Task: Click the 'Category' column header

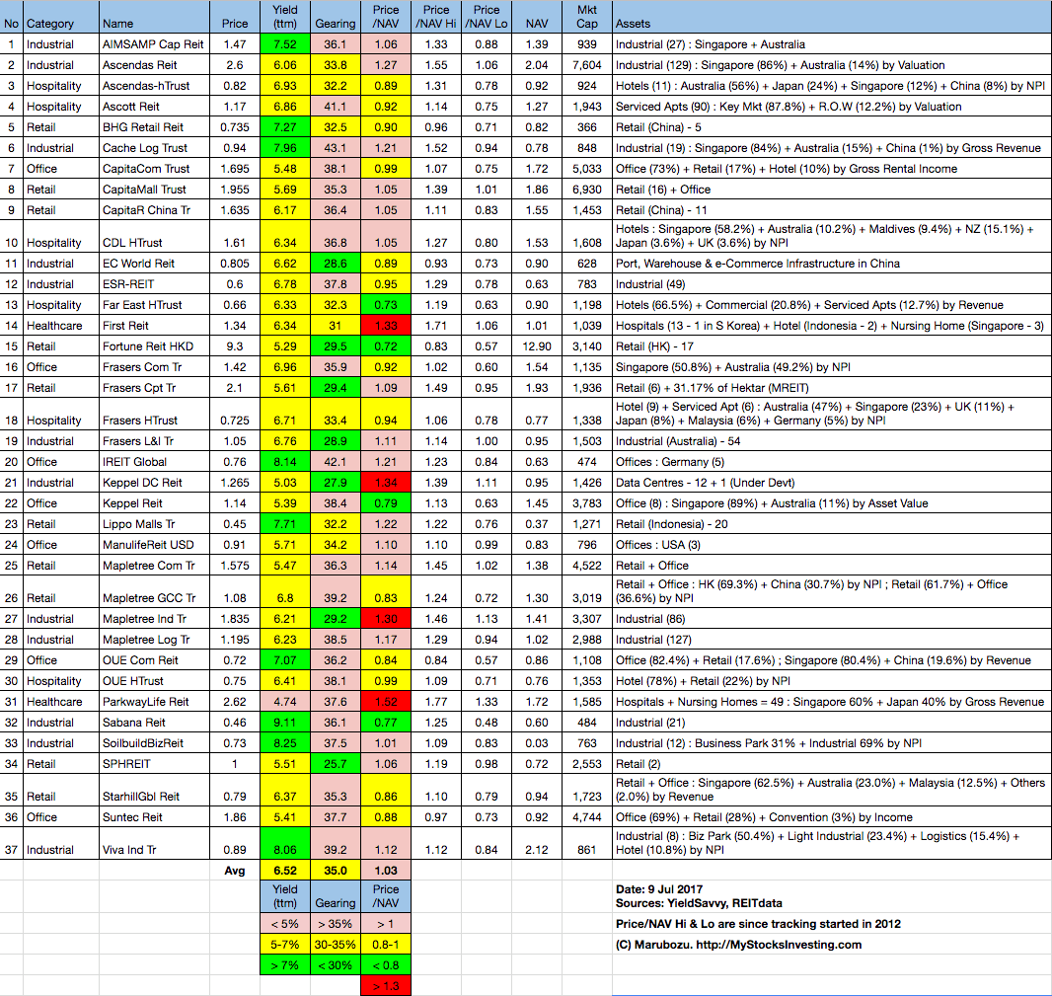Action: tap(61, 17)
